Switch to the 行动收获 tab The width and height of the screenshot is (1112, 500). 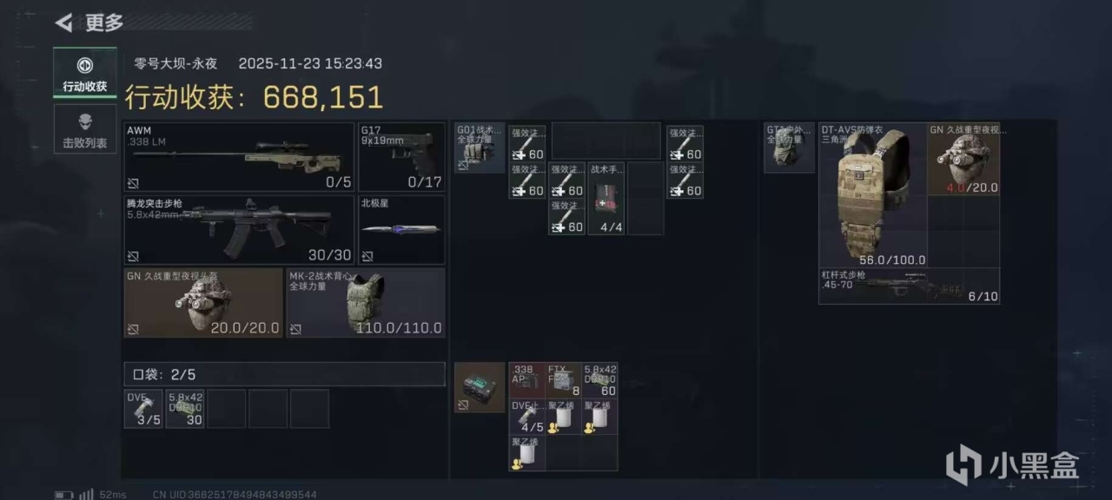(x=84, y=73)
